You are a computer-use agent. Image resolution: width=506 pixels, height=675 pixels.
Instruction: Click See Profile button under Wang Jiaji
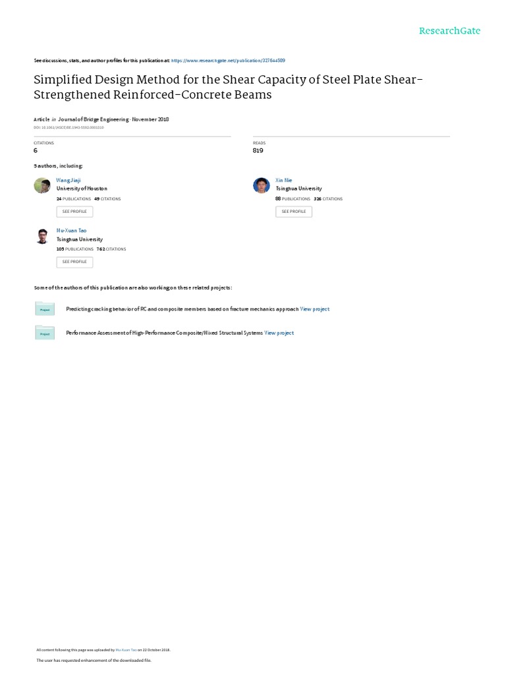tap(74, 212)
